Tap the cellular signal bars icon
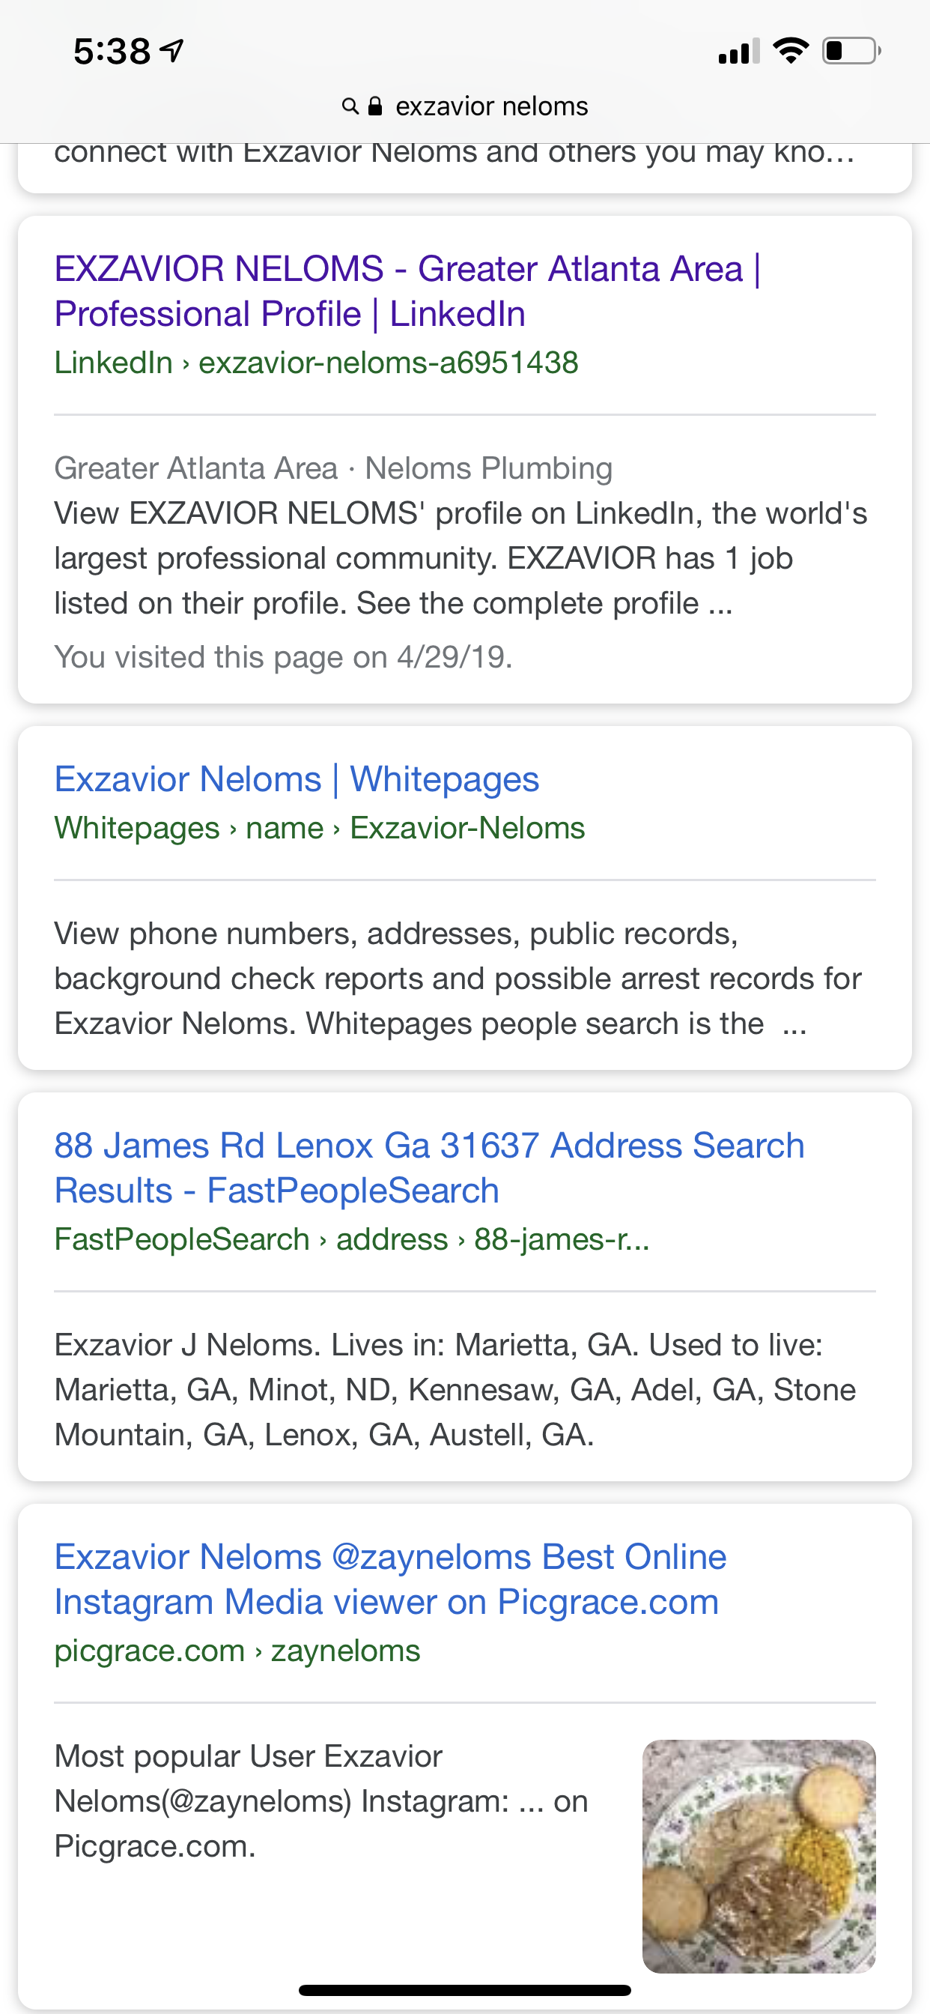This screenshot has height=2014, width=930. [738, 52]
